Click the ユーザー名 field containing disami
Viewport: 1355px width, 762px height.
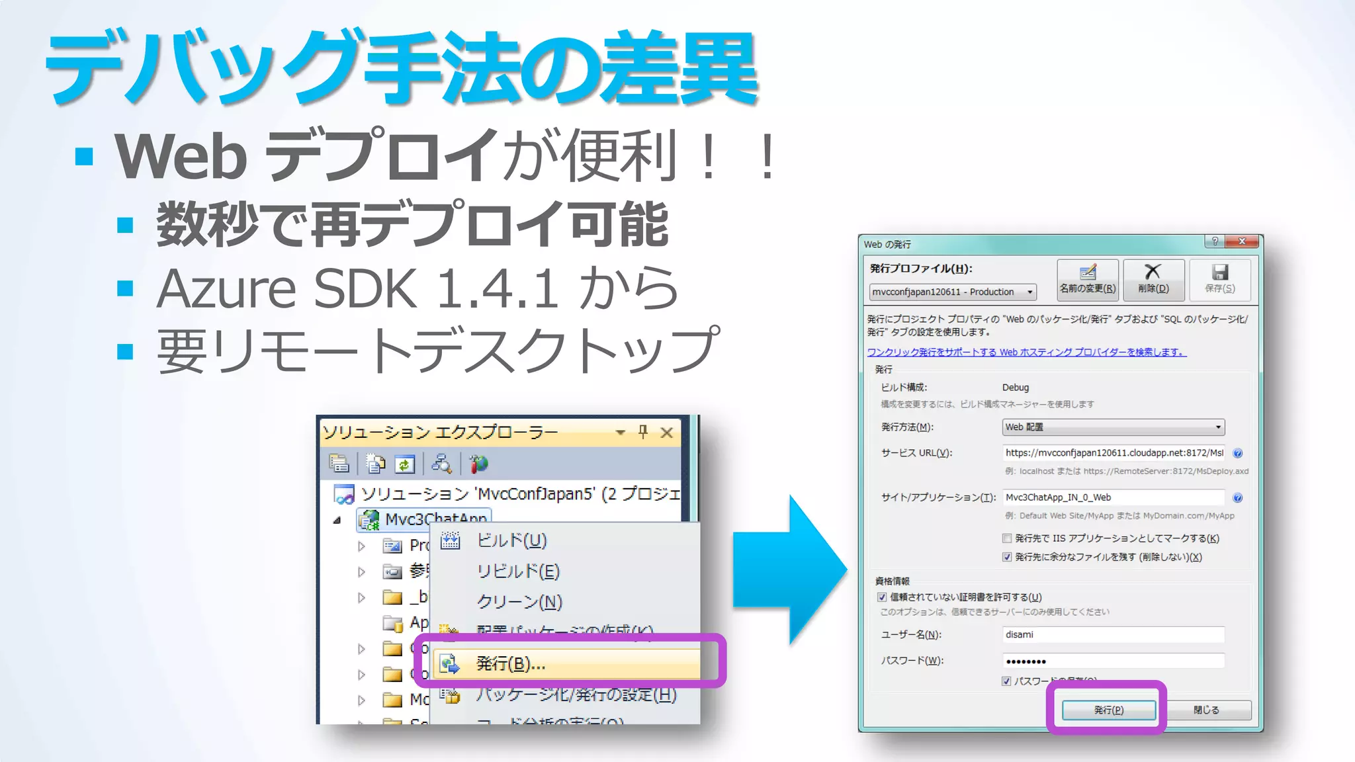tap(1114, 634)
